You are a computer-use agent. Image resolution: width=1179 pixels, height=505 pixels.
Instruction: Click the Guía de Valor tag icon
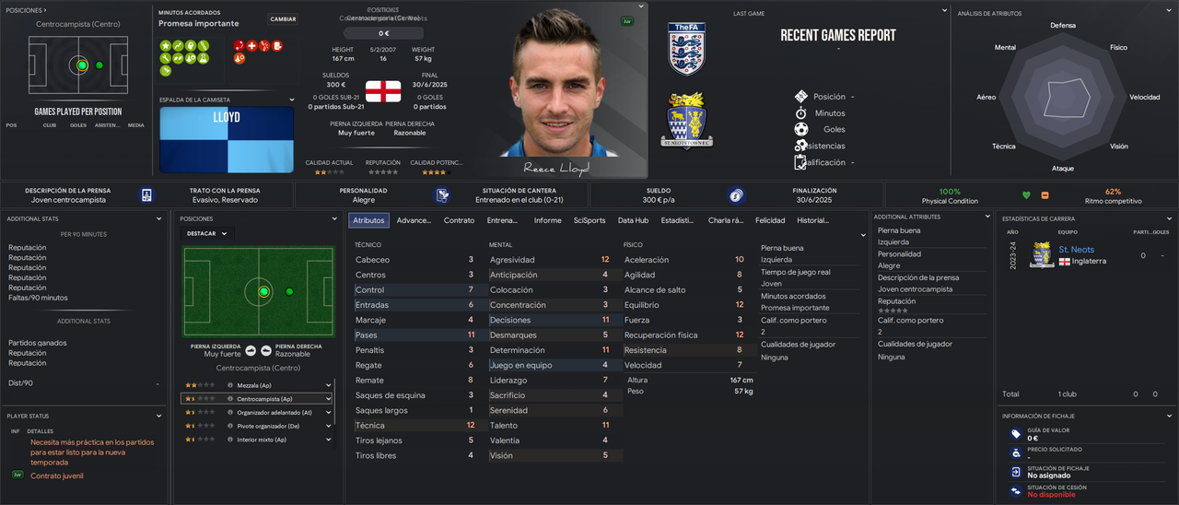[x=1015, y=434]
